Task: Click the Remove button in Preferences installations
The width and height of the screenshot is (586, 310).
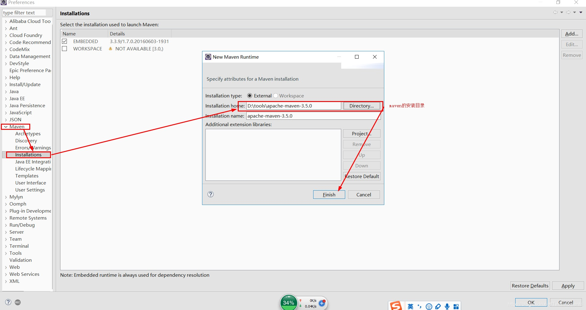Action: (x=572, y=55)
